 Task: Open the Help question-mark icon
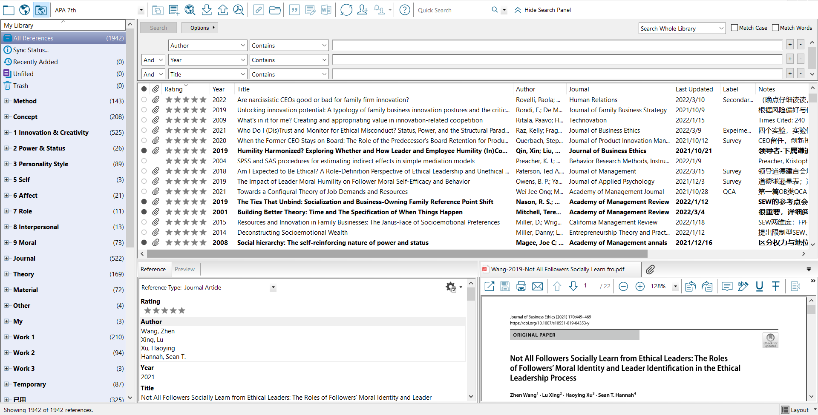tap(405, 10)
